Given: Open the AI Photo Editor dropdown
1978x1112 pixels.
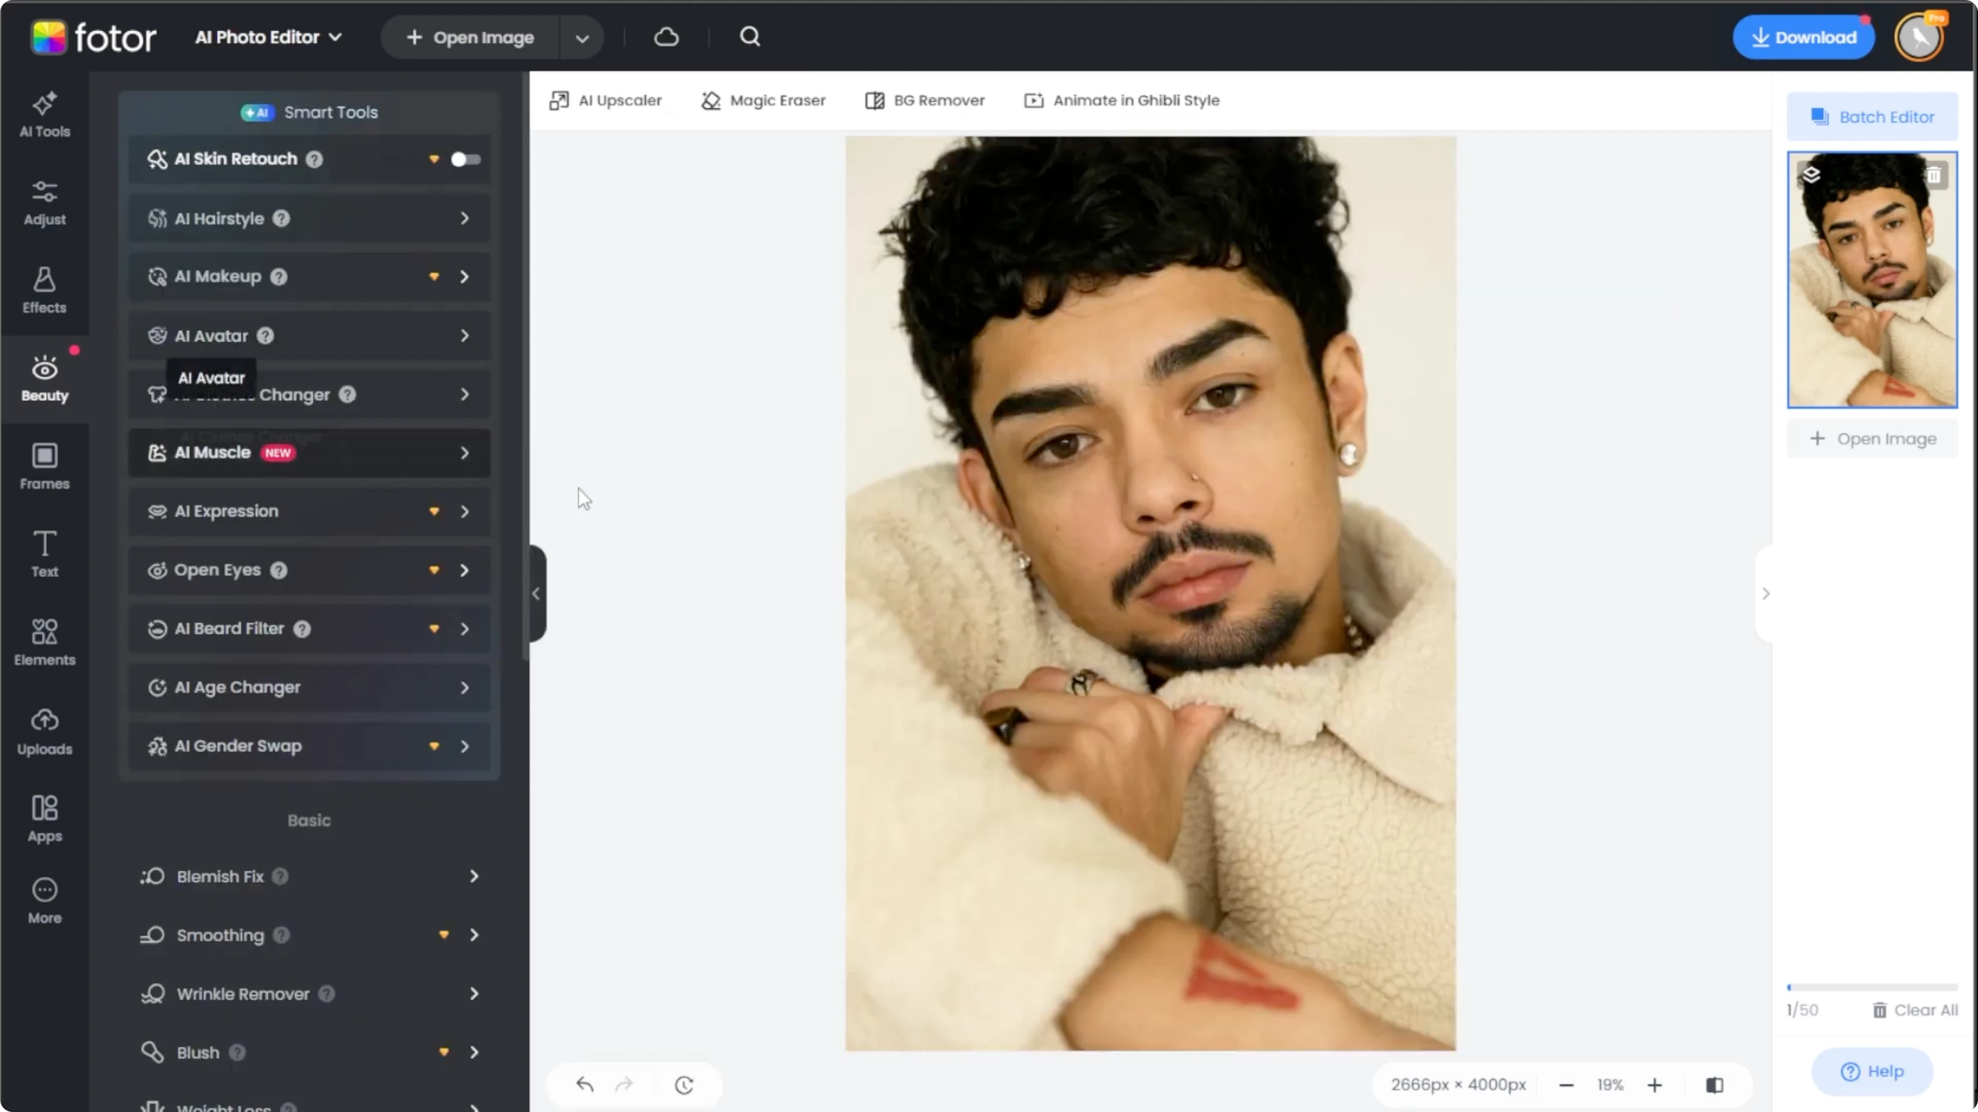Looking at the screenshot, I should pyautogui.click(x=268, y=37).
